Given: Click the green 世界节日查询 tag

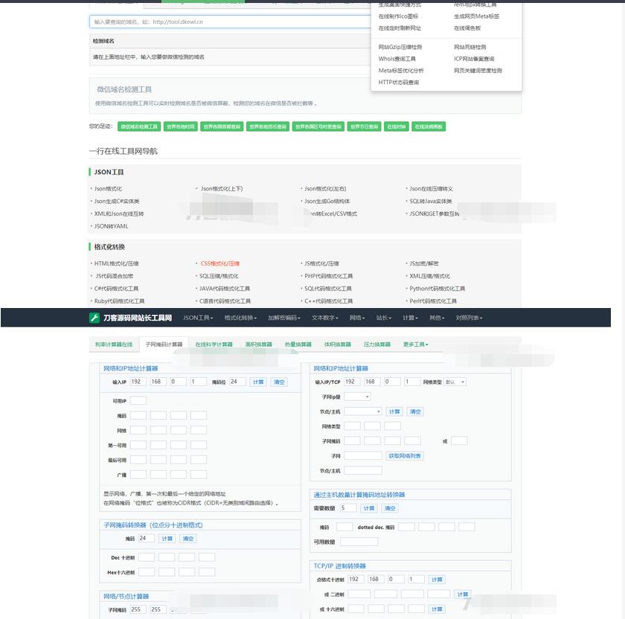Looking at the screenshot, I should pos(365,126).
